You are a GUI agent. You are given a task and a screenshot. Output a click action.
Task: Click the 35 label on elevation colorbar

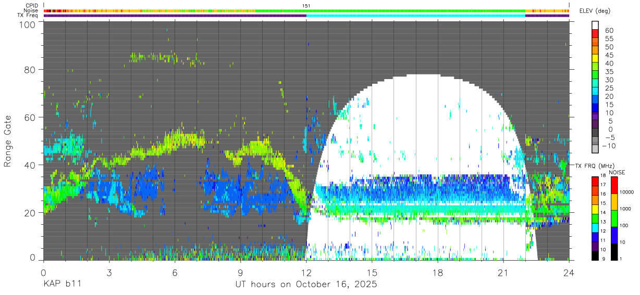click(608, 71)
